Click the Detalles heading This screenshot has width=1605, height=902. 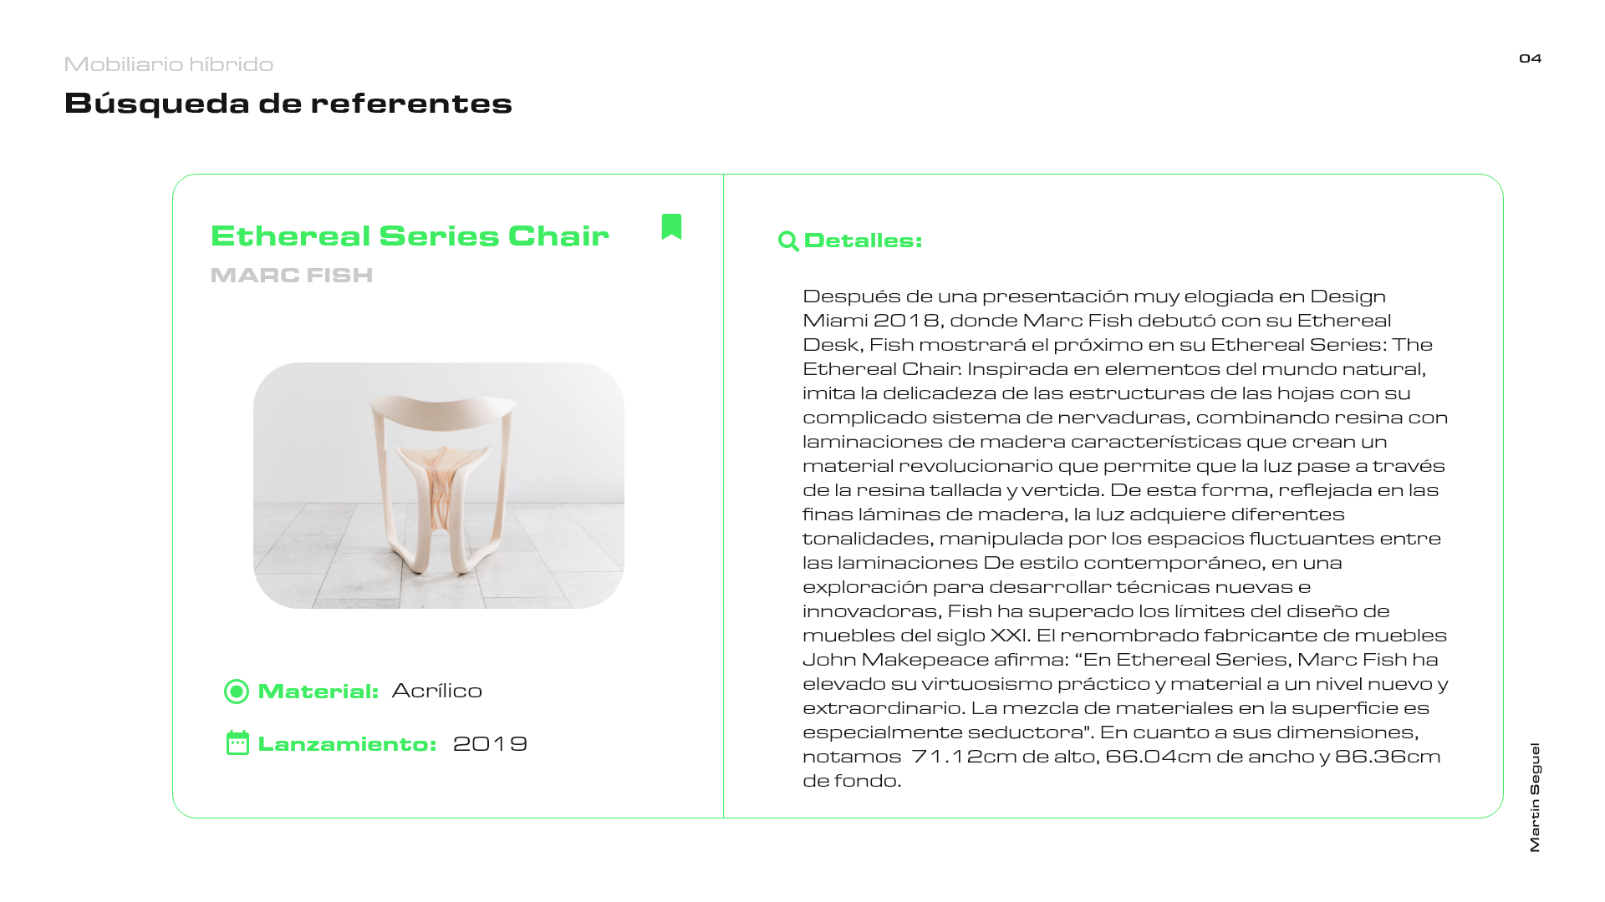point(863,241)
